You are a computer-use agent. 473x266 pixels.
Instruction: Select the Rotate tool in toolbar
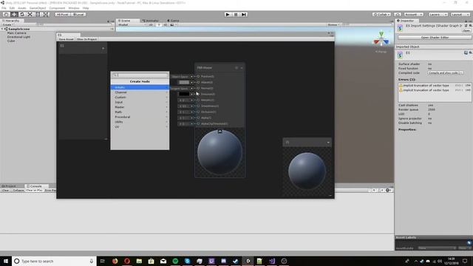(21, 15)
